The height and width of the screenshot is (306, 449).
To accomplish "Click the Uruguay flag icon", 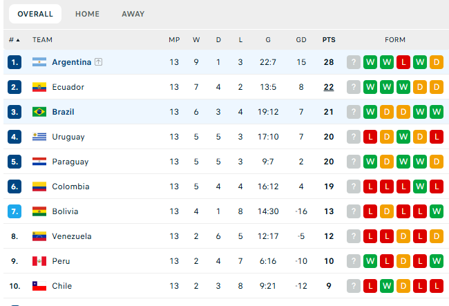I will [x=39, y=137].
